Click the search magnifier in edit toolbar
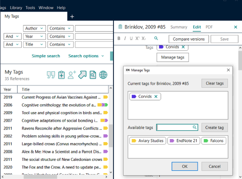The height and width of the screenshot is (179, 242). (156, 38)
